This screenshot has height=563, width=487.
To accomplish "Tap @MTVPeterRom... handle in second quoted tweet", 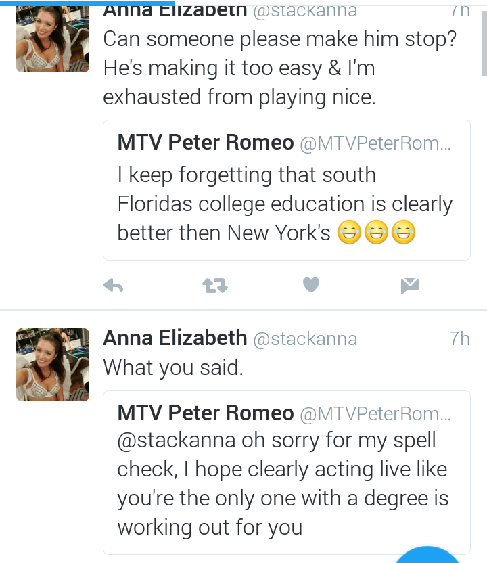I will tap(375, 414).
